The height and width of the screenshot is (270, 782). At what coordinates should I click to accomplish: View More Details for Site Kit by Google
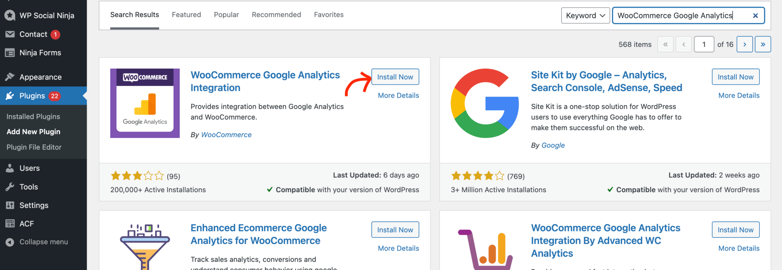(738, 95)
